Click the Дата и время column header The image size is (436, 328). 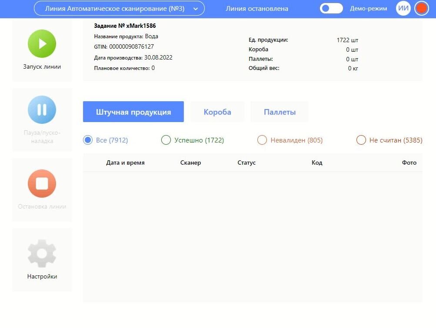tap(125, 162)
